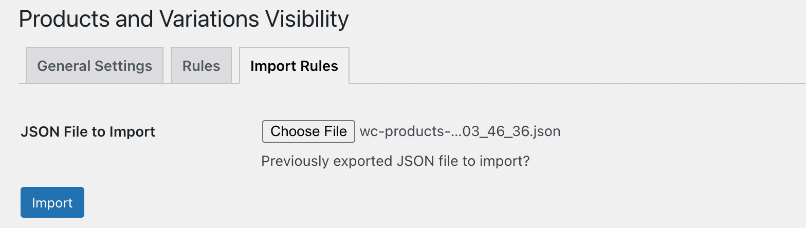Browse for a different JSON file

pos(308,131)
